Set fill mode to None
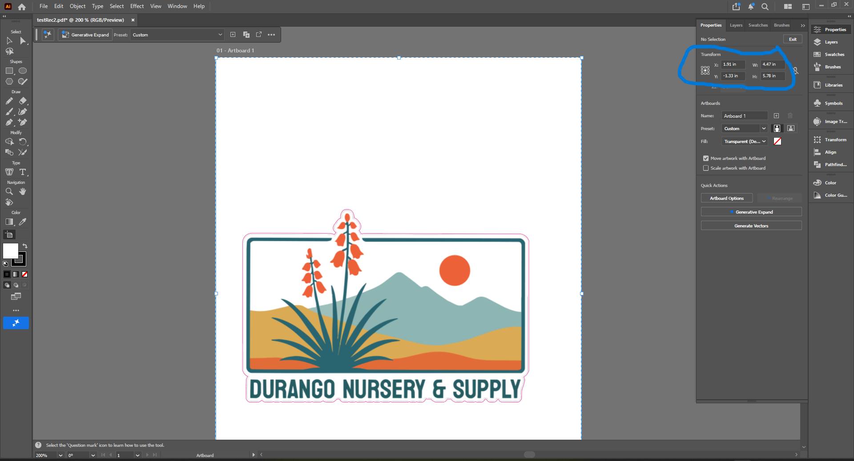The image size is (854, 461). click(25, 274)
